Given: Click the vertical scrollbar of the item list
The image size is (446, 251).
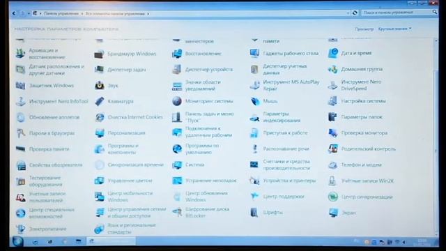Looking at the screenshot, I should [x=436, y=137].
